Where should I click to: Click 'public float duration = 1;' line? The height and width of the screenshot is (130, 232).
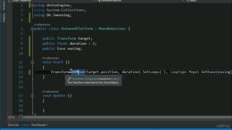pos(70,43)
